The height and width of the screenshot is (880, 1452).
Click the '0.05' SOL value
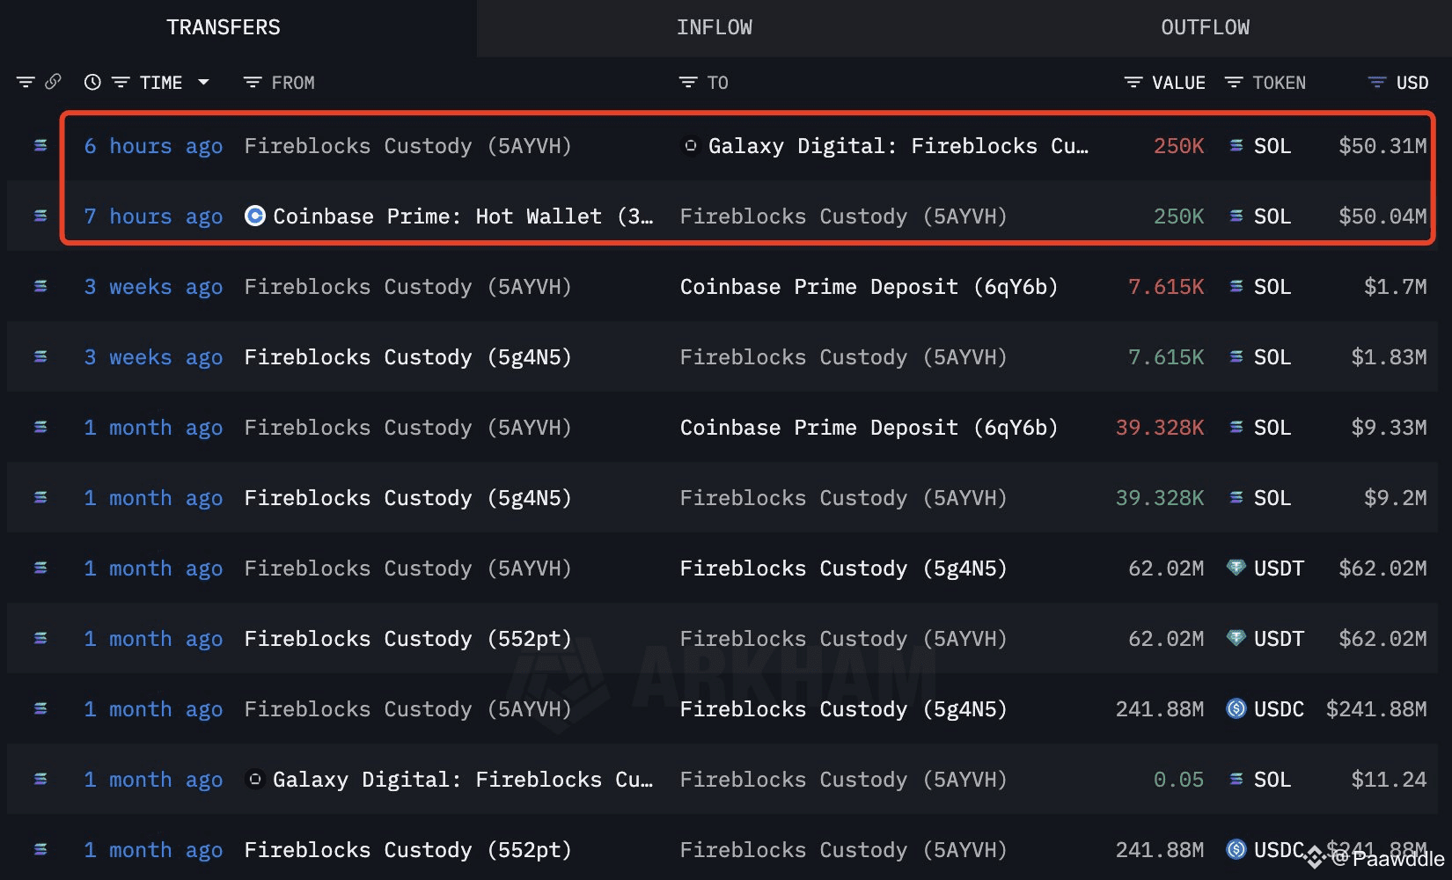coord(1178,780)
